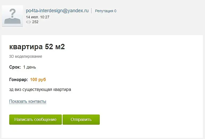Click the view count 252
The image size is (205, 139).
[35, 22]
